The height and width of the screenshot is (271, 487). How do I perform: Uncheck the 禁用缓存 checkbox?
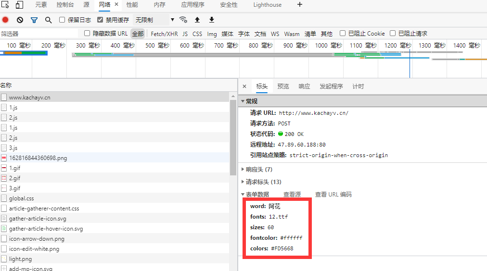100,20
